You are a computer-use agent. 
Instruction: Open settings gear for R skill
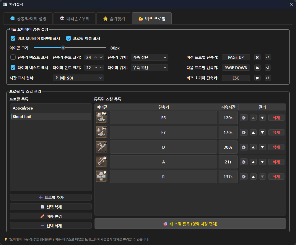coord(244,177)
